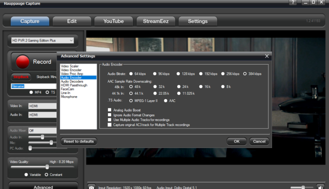The image size is (329, 189).
Task: Switch to the StreamEez tab
Action: pyautogui.click(x=155, y=21)
